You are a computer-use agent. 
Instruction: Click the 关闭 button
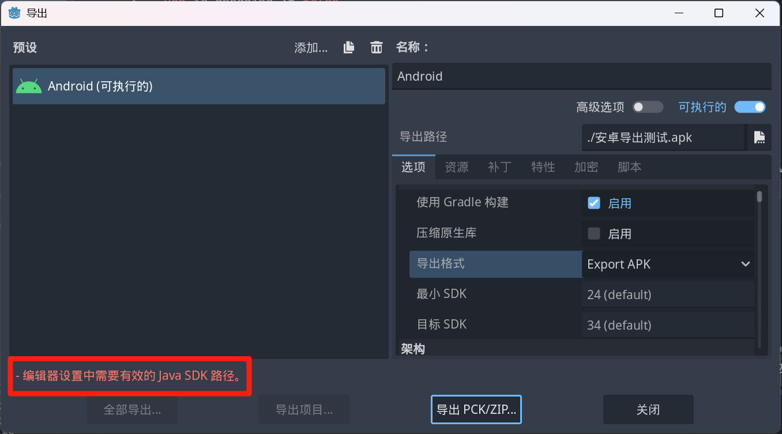648,410
